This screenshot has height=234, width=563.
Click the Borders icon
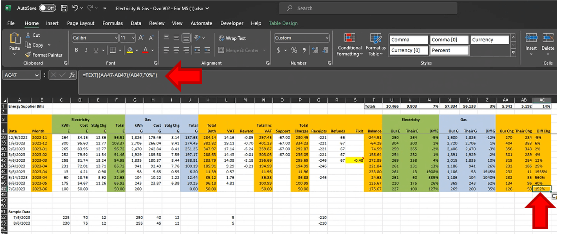[x=113, y=50]
